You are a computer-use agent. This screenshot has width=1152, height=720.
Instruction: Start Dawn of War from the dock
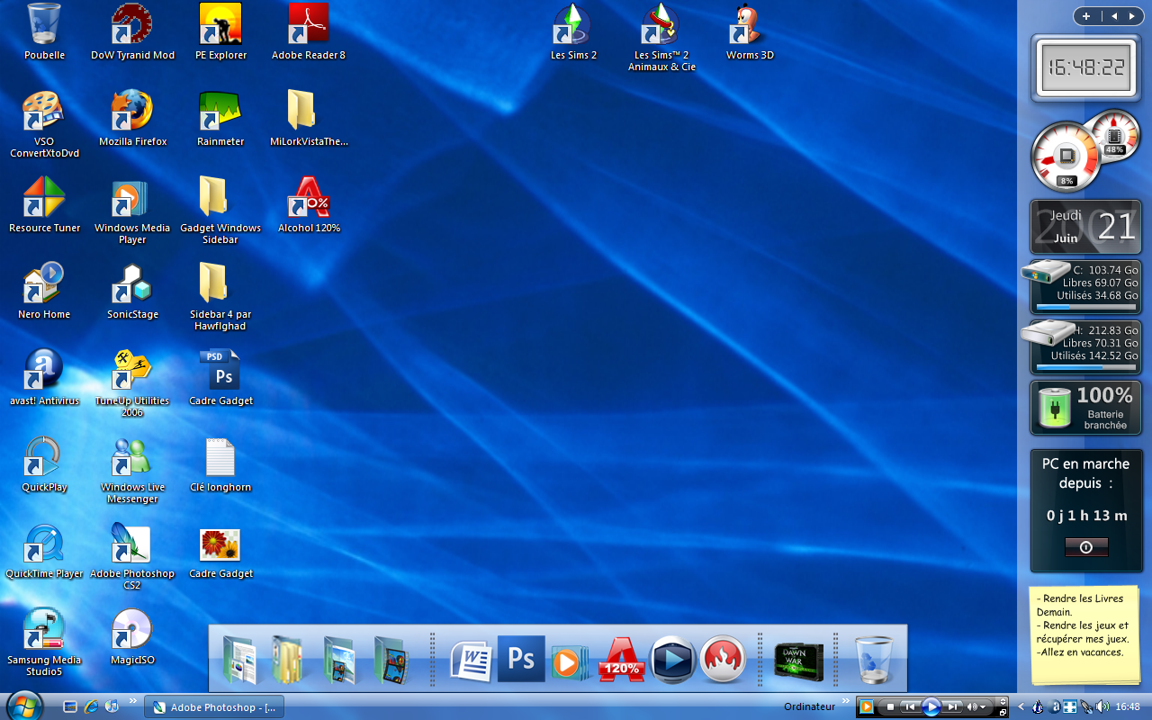coord(798,661)
